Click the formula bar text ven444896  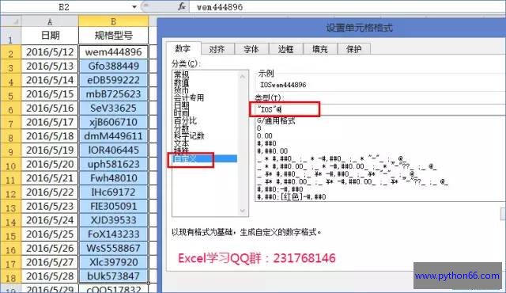[x=220, y=7]
